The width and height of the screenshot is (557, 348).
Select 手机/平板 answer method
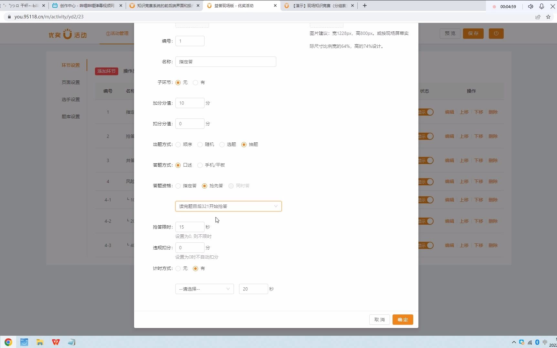point(200,165)
